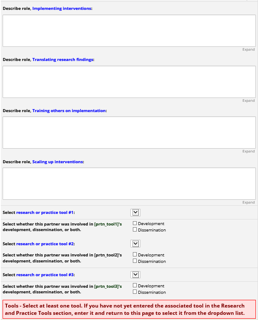Click the red Tools warning message
Screen dimensions: 258x320
129,309
